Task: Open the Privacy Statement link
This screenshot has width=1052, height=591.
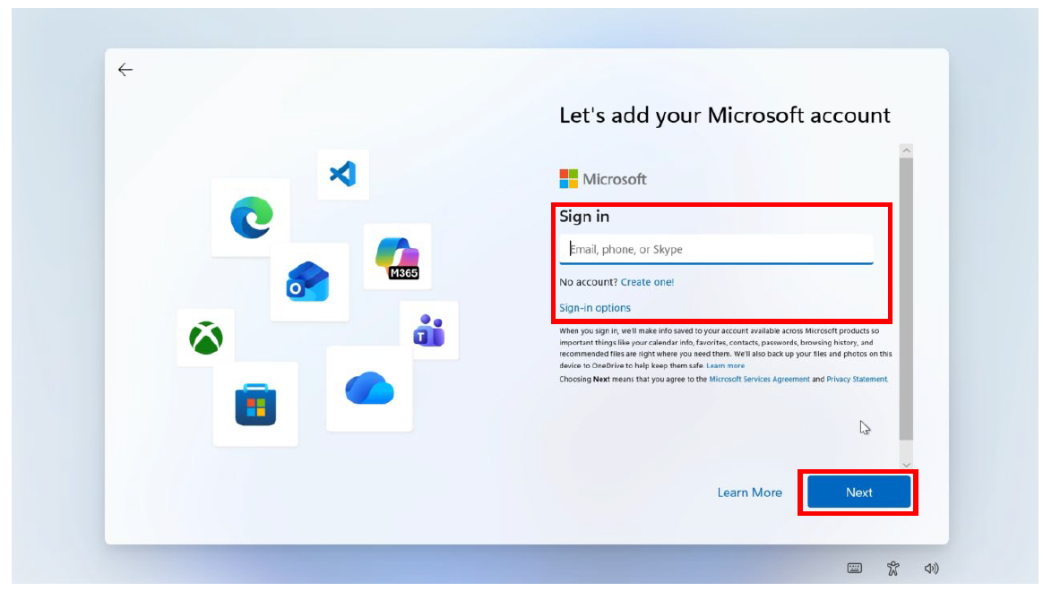Action: pos(857,380)
